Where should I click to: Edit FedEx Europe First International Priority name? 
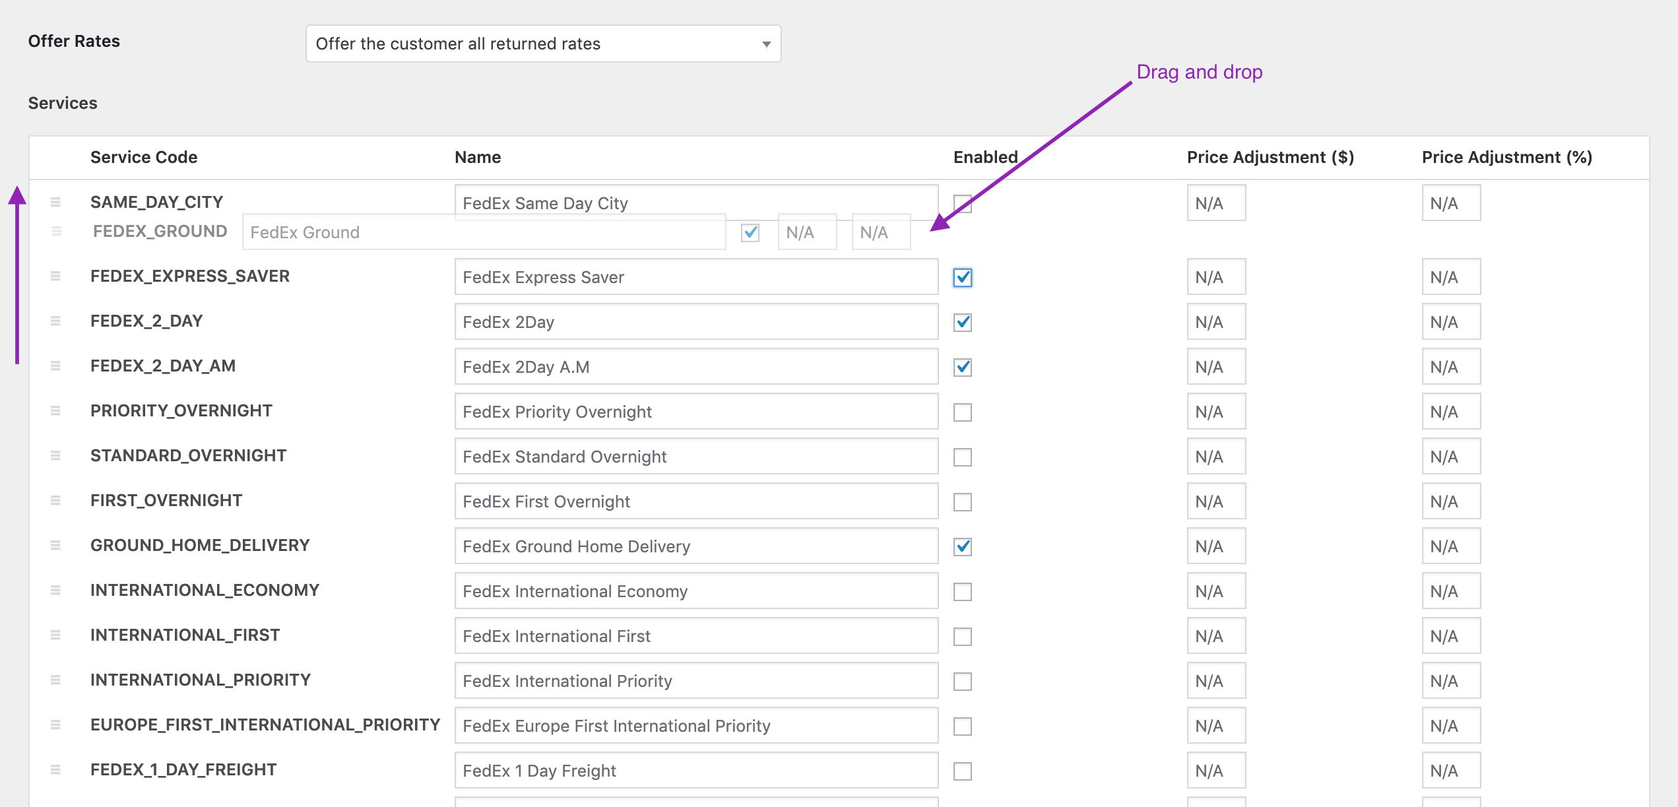tap(696, 725)
